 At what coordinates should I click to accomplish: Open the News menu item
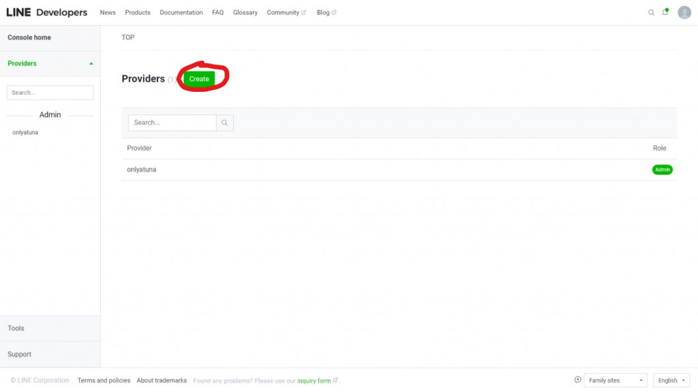click(108, 12)
